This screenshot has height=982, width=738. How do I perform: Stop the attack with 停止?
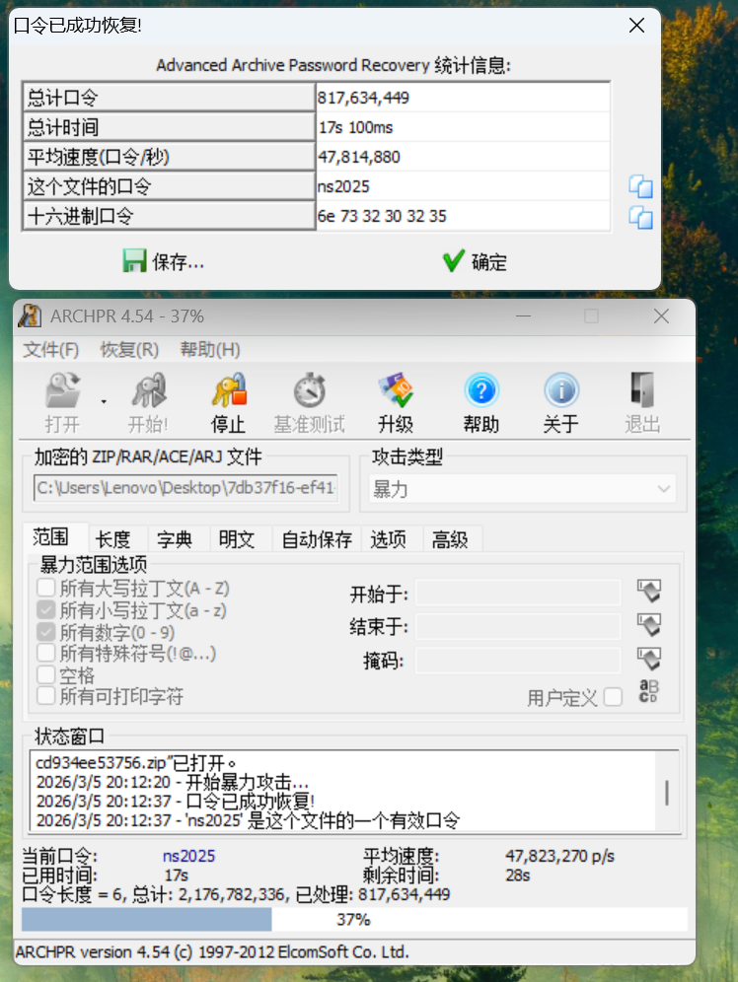(x=228, y=402)
